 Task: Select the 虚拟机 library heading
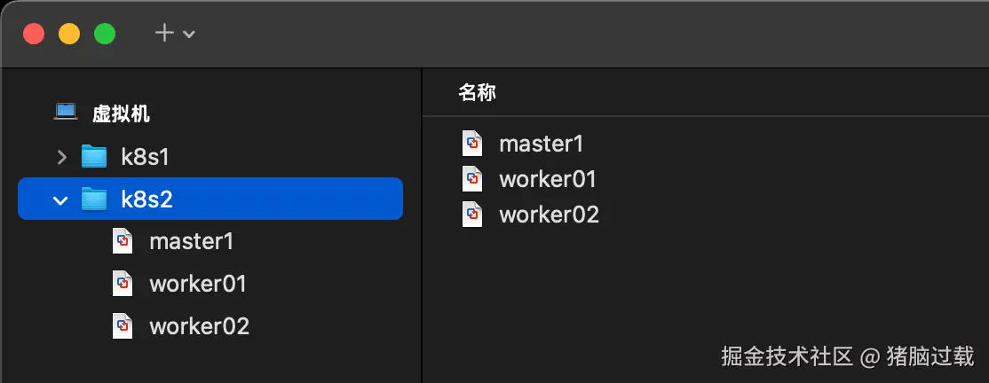click(121, 113)
